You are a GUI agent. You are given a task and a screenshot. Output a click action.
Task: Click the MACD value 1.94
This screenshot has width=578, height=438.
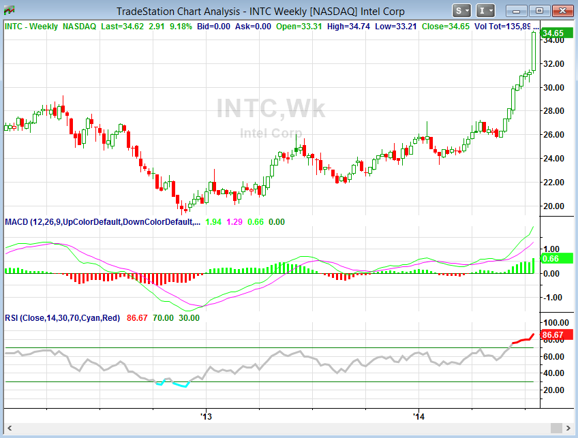[213, 222]
